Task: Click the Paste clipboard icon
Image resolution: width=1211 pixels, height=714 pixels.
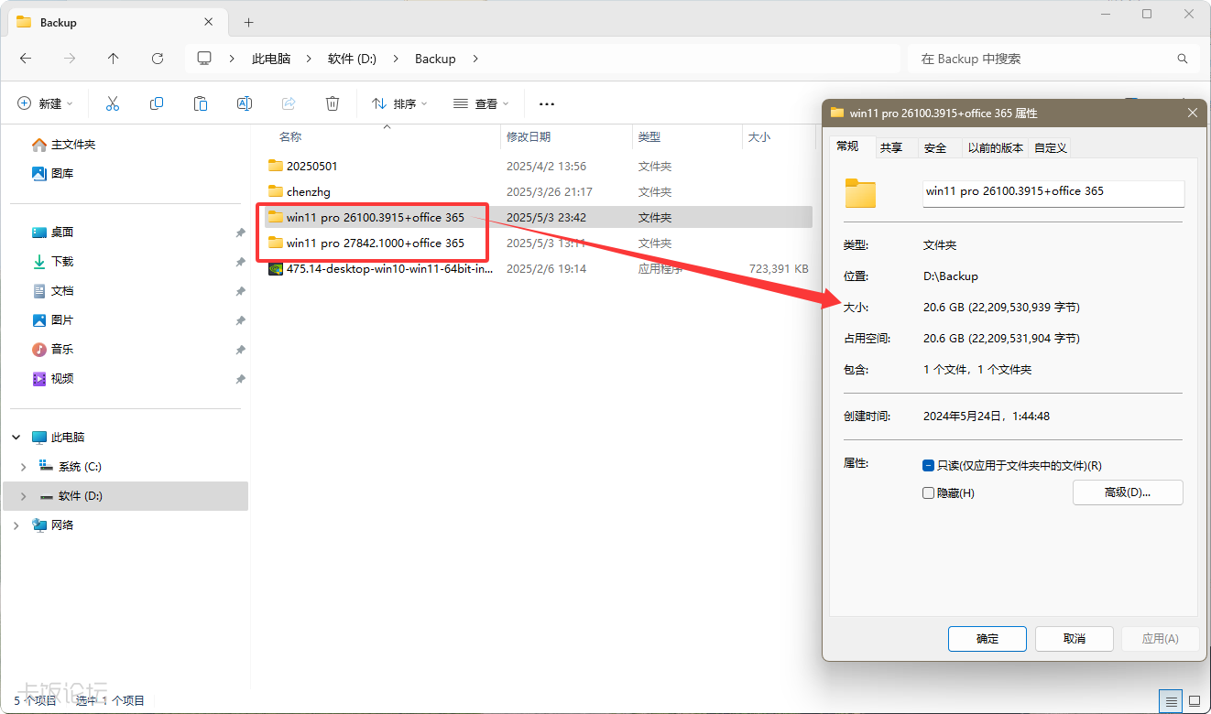Action: [x=201, y=103]
